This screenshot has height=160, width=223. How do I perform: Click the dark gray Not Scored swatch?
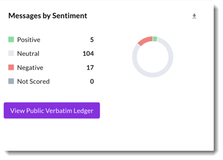point(11,82)
